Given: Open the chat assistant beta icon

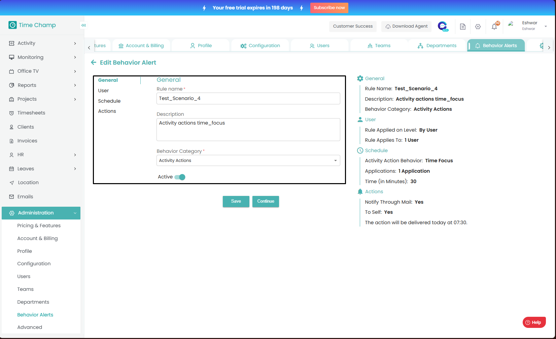Looking at the screenshot, I should (x=443, y=26).
